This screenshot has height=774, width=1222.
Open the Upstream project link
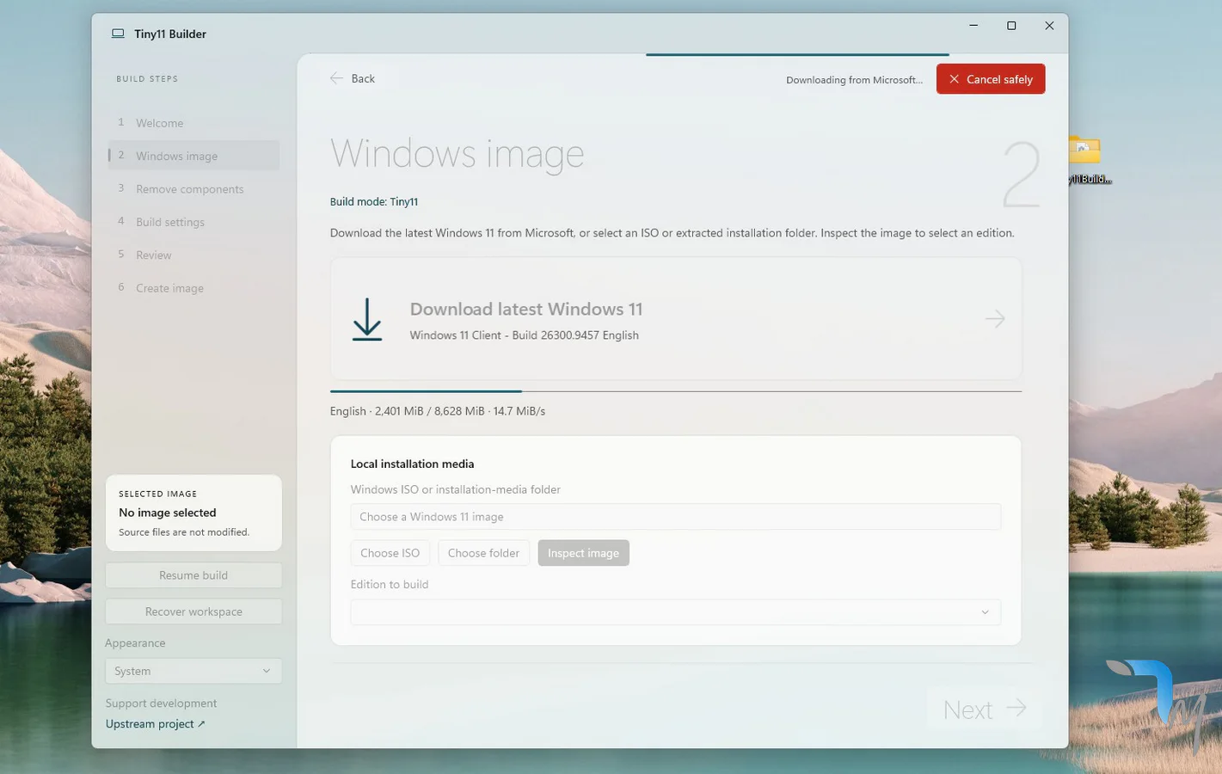(x=156, y=724)
